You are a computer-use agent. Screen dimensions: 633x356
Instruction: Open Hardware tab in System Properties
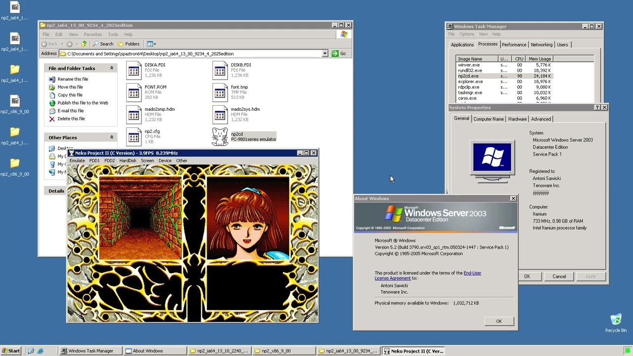coord(517,119)
